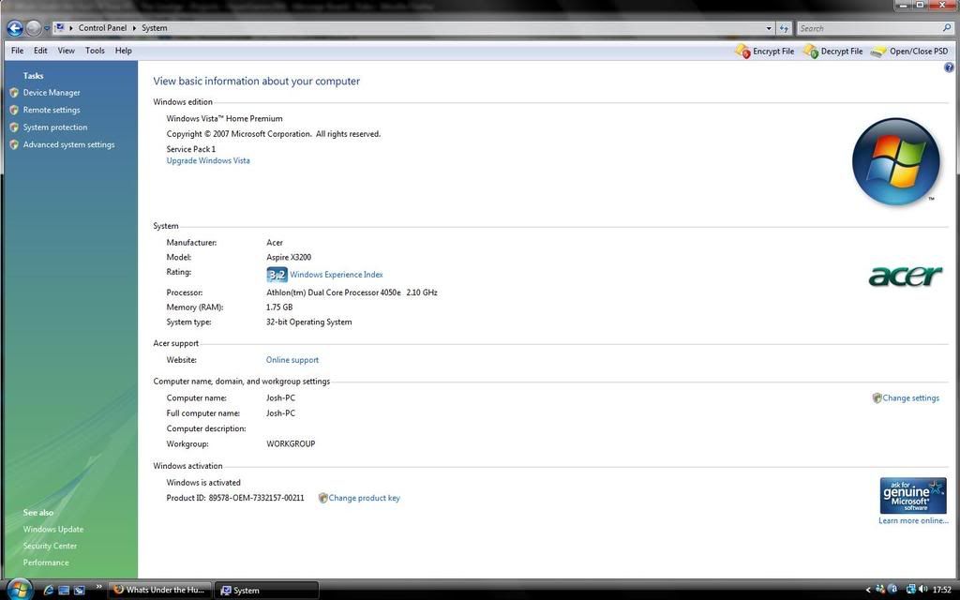Open the address bar history dropdown
The width and height of the screenshot is (960, 600).
[x=769, y=28]
